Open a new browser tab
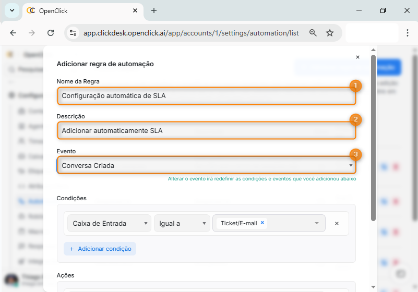Image resolution: width=418 pixels, height=292 pixels. 154,10
